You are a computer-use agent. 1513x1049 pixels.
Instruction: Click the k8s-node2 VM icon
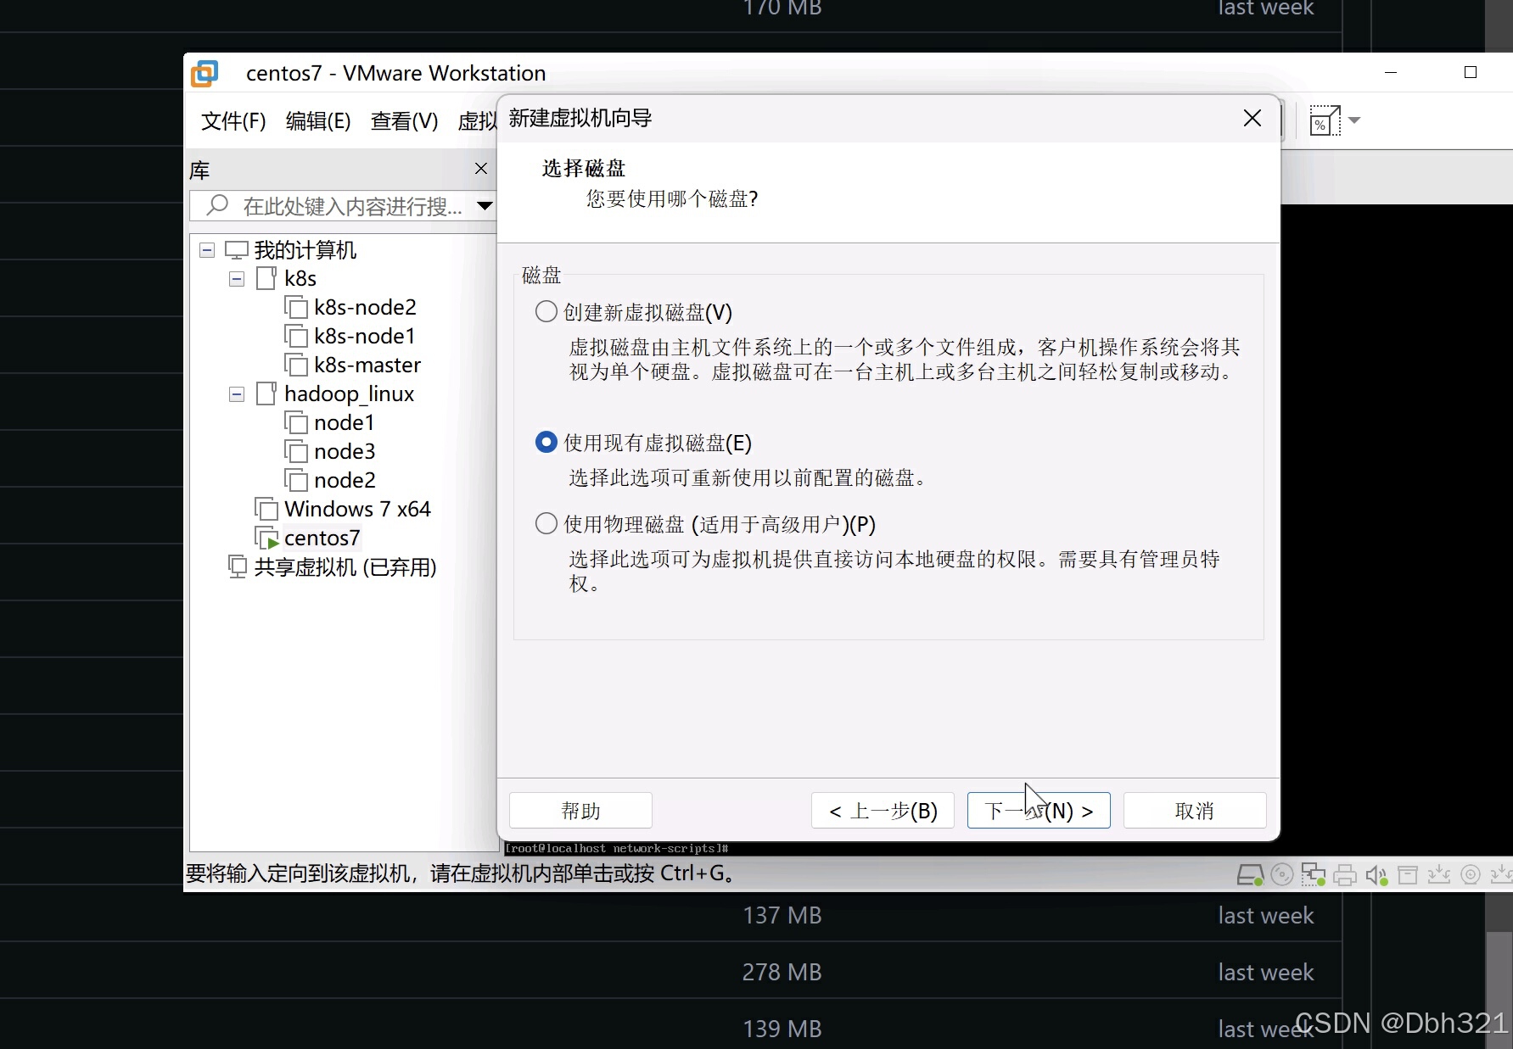coord(295,307)
